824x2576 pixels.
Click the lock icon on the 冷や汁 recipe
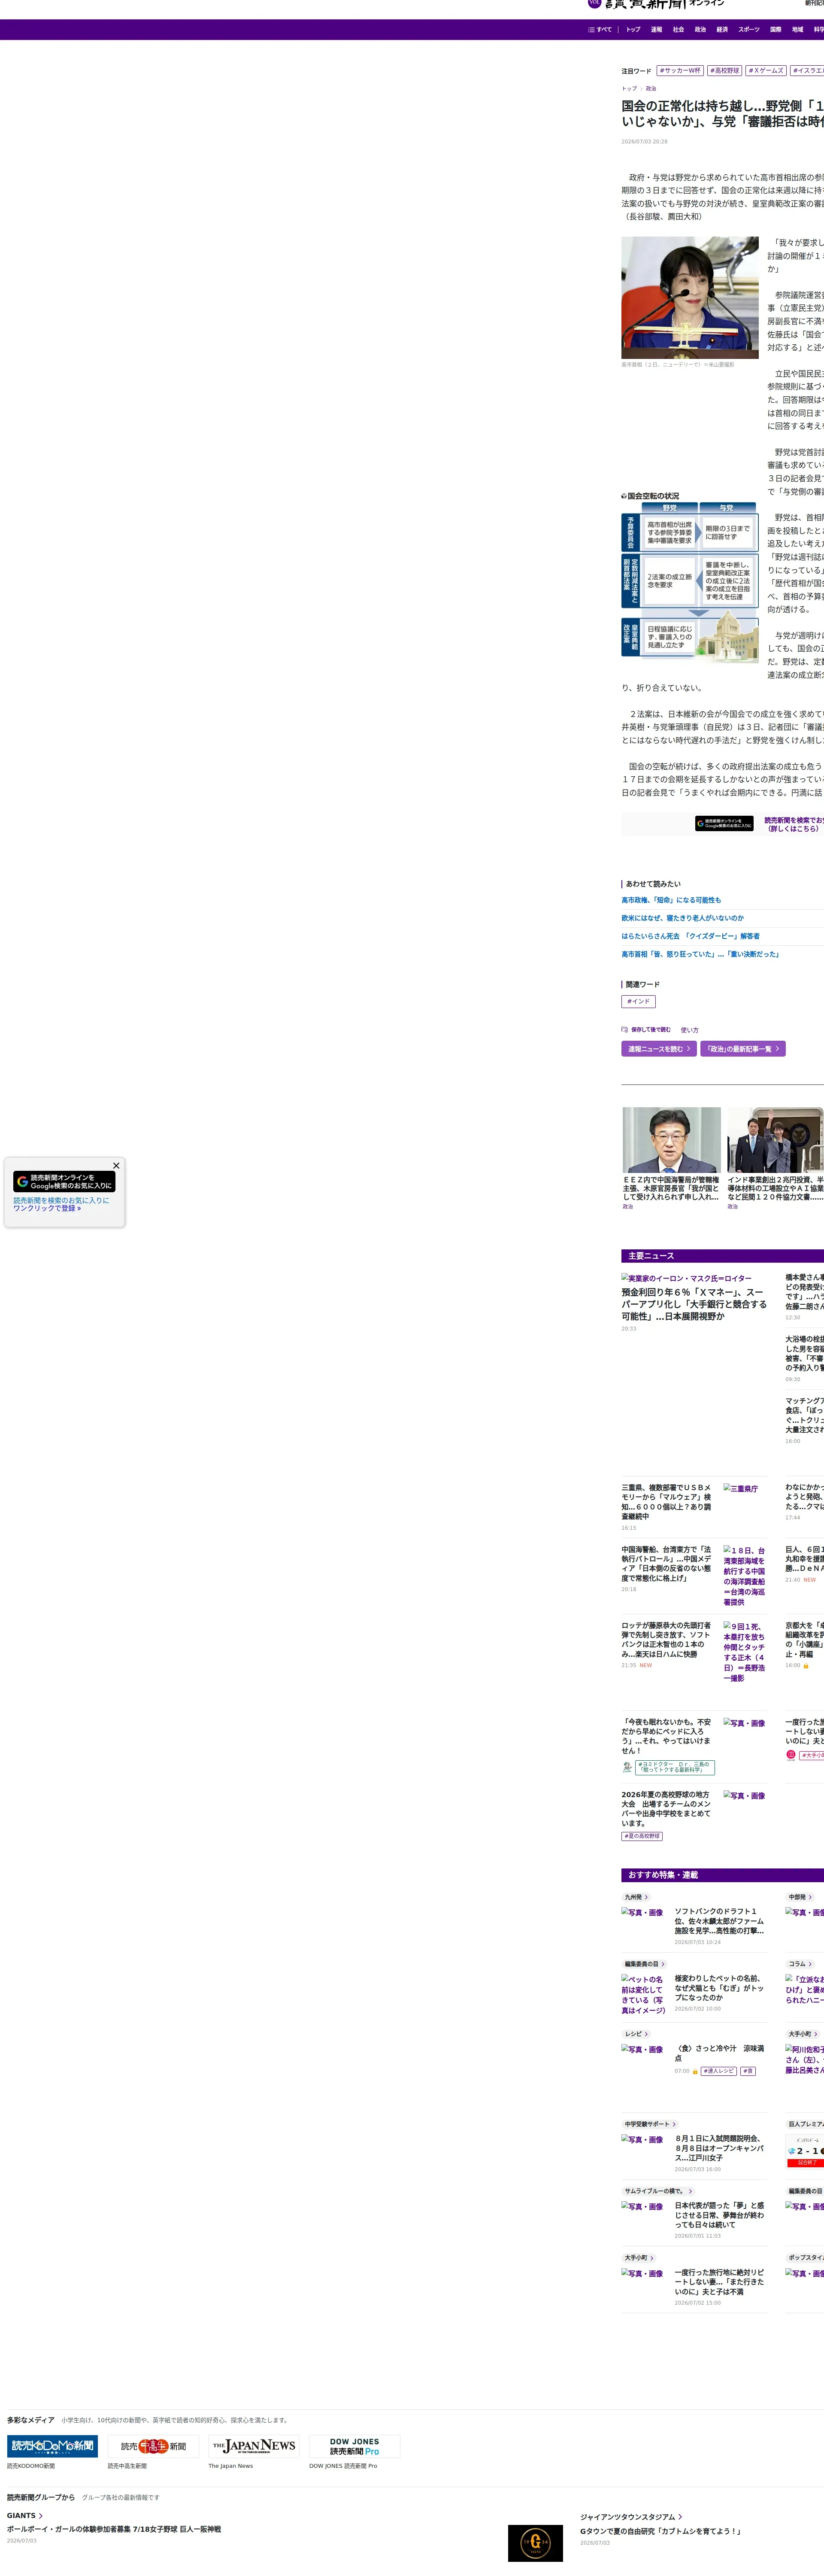pos(695,2071)
